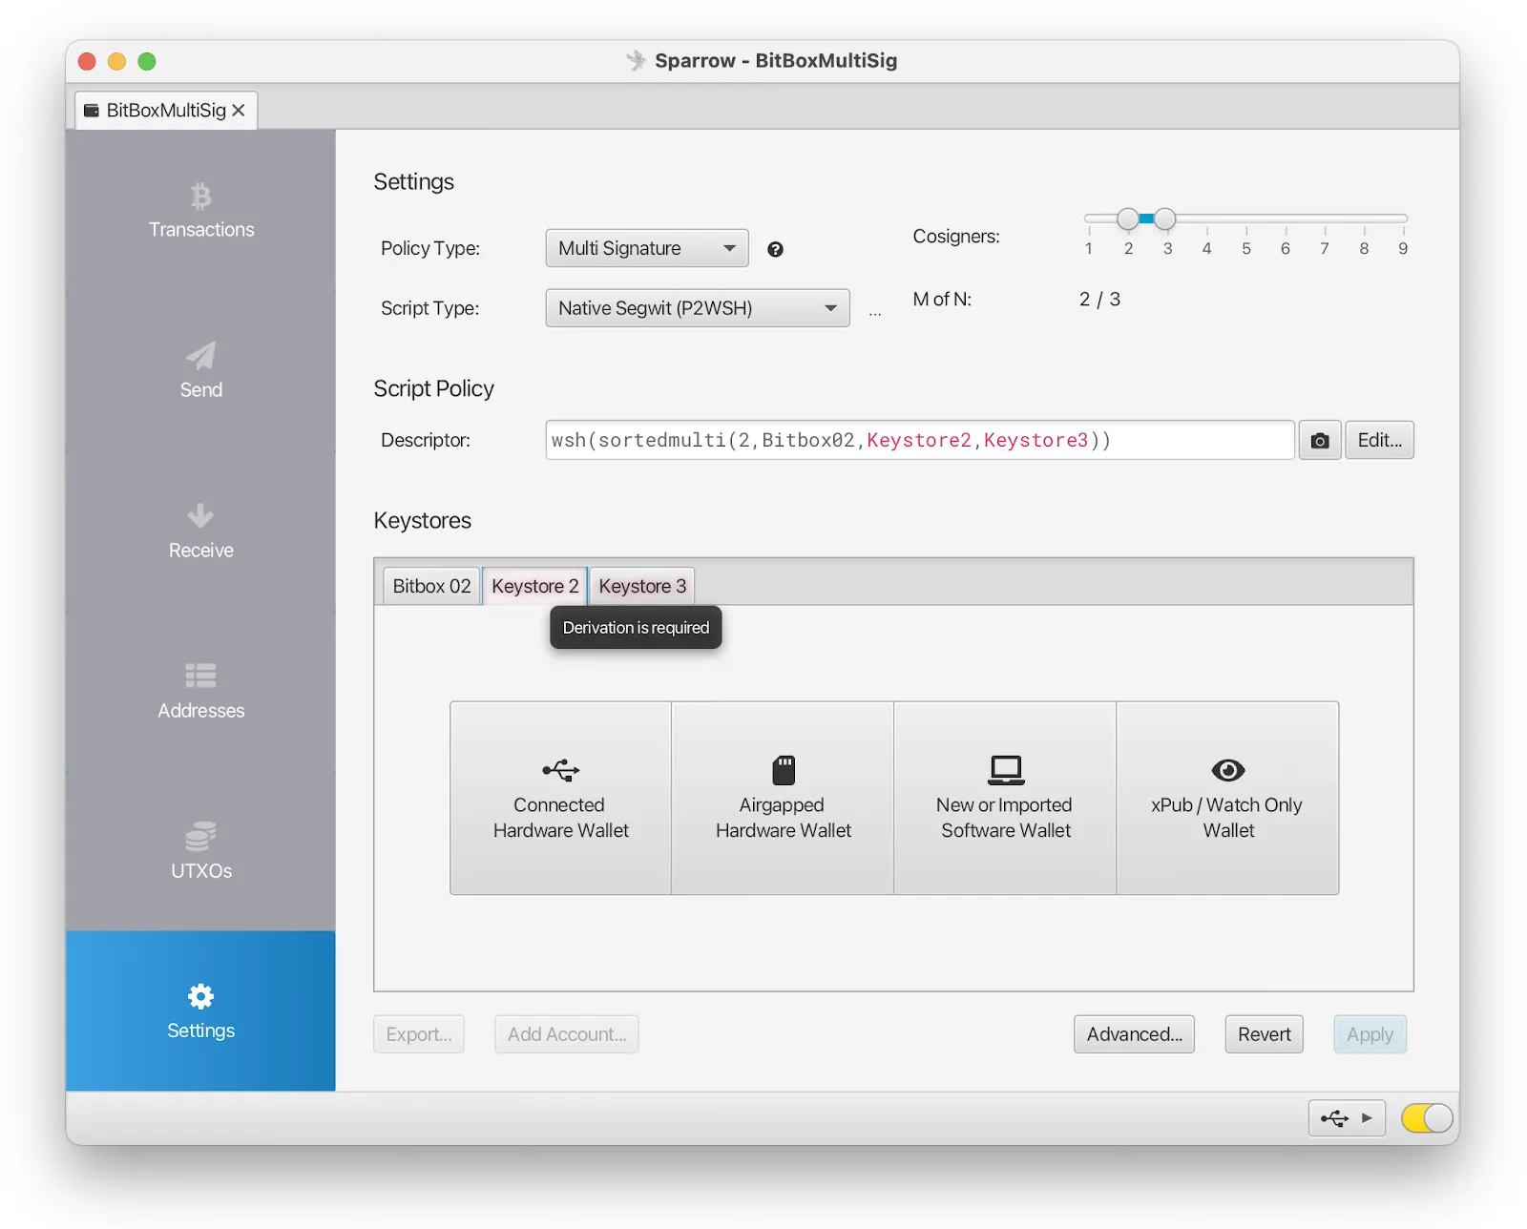Viewport: 1527px width, 1229px height.
Task: Switch to the Keystore 2 tab
Action: [534, 586]
